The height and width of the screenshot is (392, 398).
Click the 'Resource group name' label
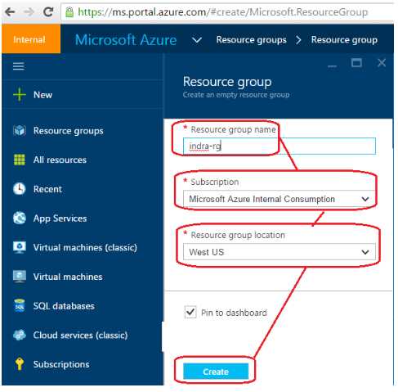pyautogui.click(x=233, y=129)
